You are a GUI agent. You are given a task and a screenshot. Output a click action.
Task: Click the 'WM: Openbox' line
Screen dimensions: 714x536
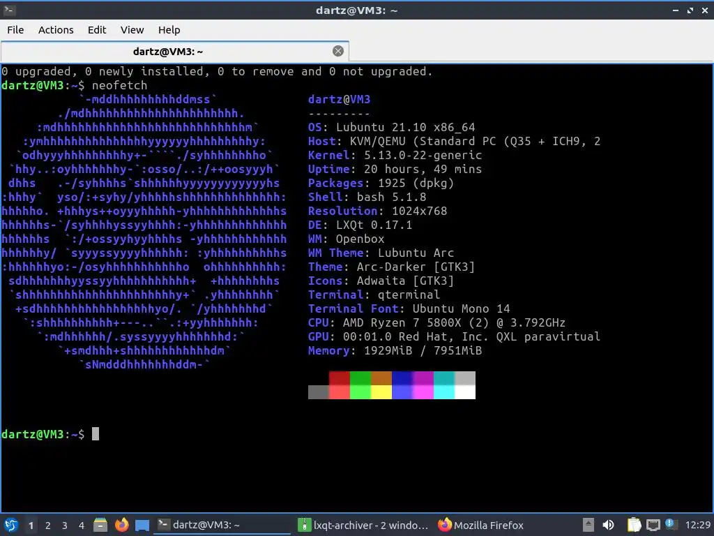pyautogui.click(x=346, y=239)
